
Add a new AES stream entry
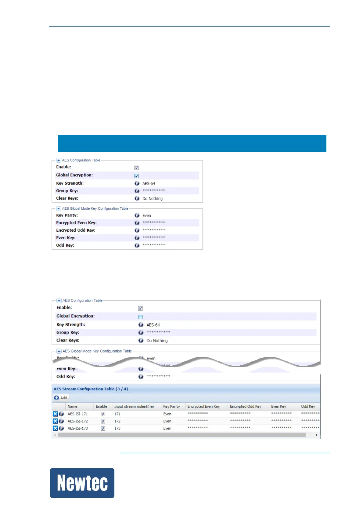tap(61, 398)
